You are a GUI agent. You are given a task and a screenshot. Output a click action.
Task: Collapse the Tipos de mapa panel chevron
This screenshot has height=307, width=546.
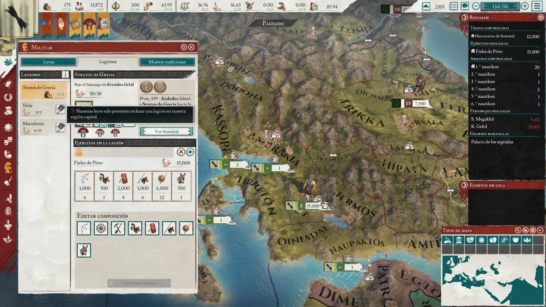[x=540, y=230]
